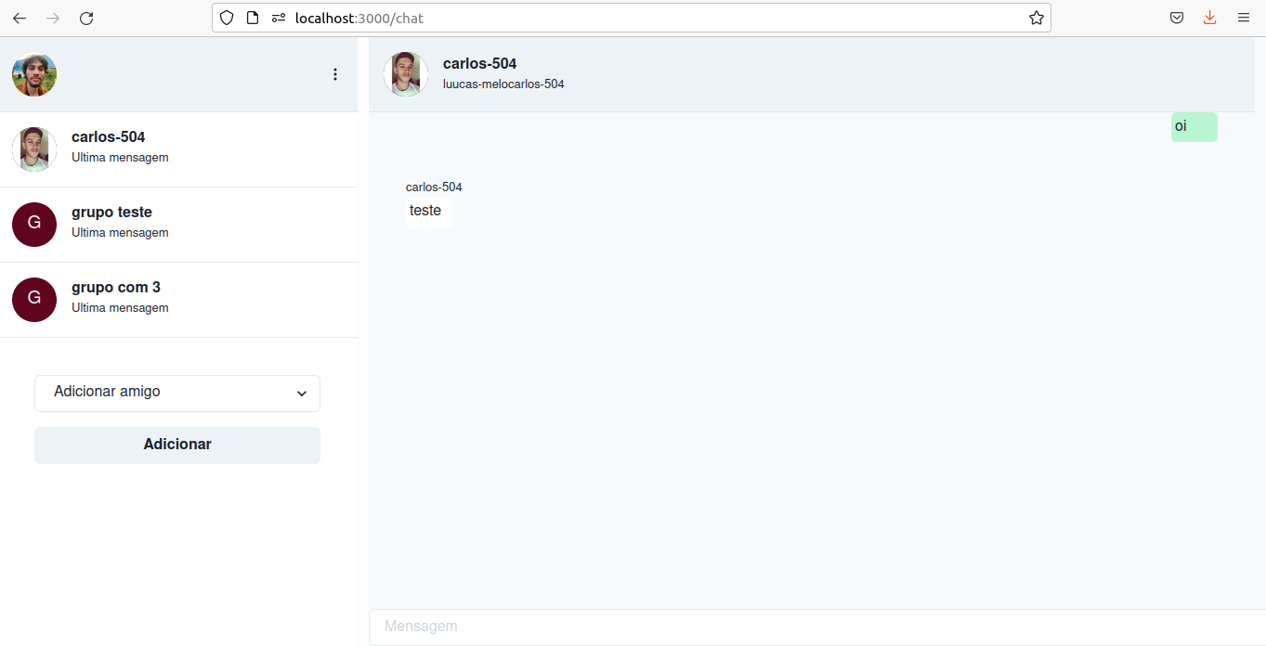Open the browser application menu
Viewport: 1266px width, 646px height.
pyautogui.click(x=1243, y=18)
